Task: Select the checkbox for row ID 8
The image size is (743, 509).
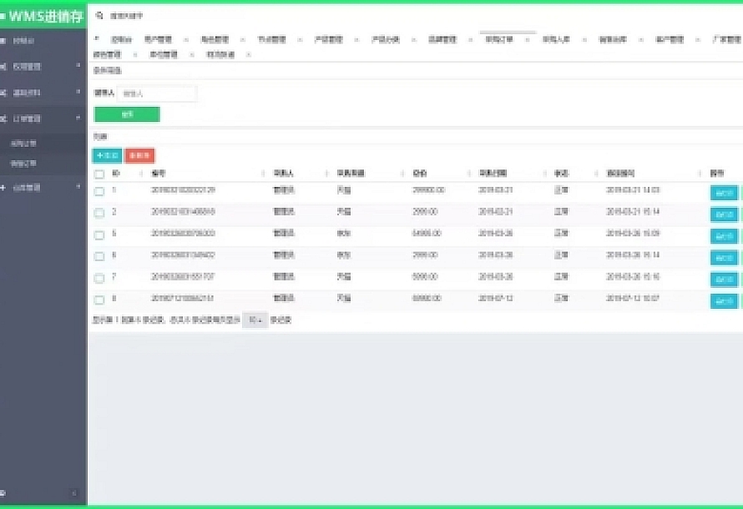Action: (99, 300)
